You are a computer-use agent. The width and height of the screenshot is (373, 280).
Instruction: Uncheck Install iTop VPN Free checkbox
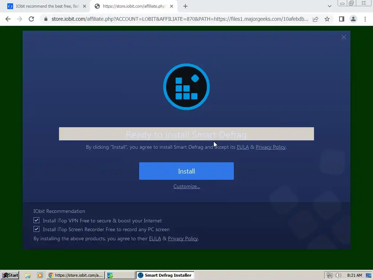pyautogui.click(x=36, y=220)
